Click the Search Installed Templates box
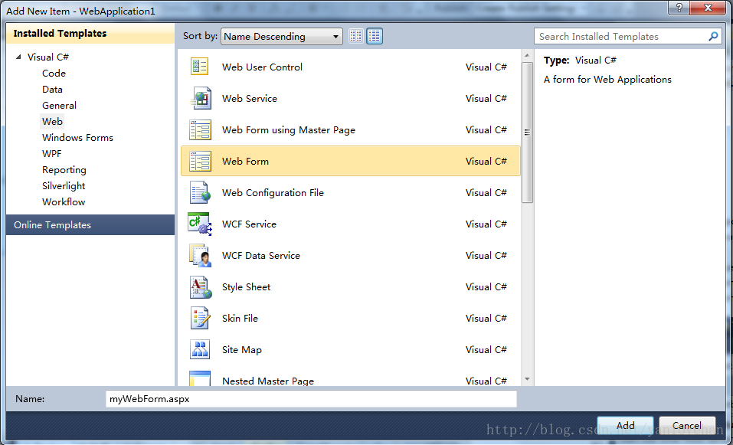733x445 pixels. coord(627,37)
